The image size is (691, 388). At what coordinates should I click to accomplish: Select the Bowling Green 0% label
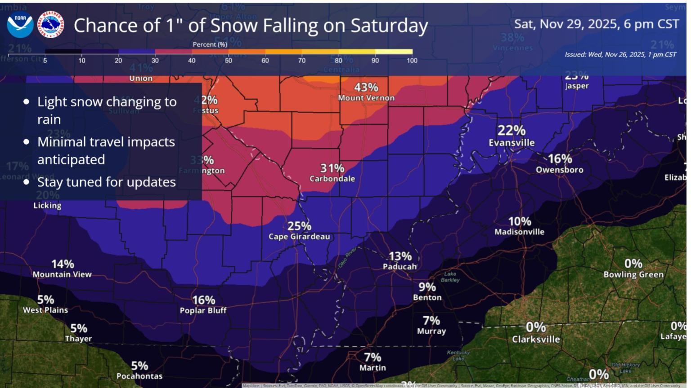click(633, 269)
